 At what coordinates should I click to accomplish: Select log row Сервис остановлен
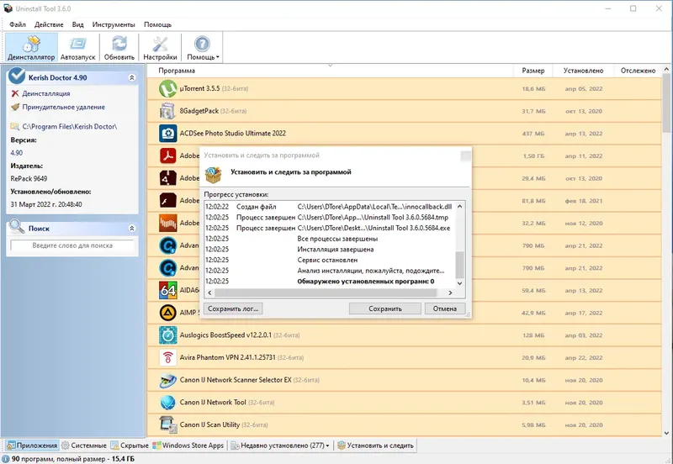pos(329,260)
